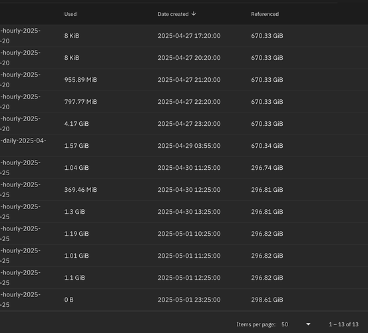
Task: Click the date 2025-04-27 22:20:00
Action: (x=189, y=102)
